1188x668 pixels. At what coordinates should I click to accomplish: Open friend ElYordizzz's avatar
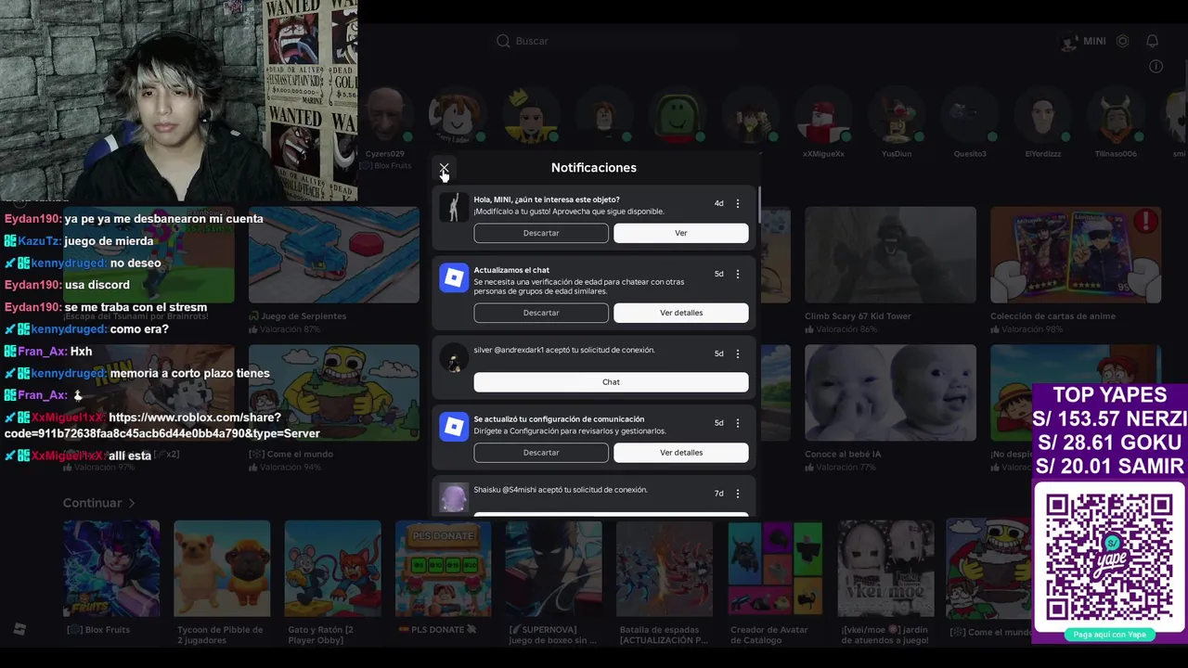coord(1042,116)
